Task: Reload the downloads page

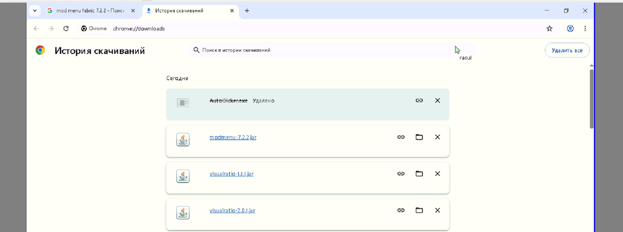Action: (x=66, y=28)
